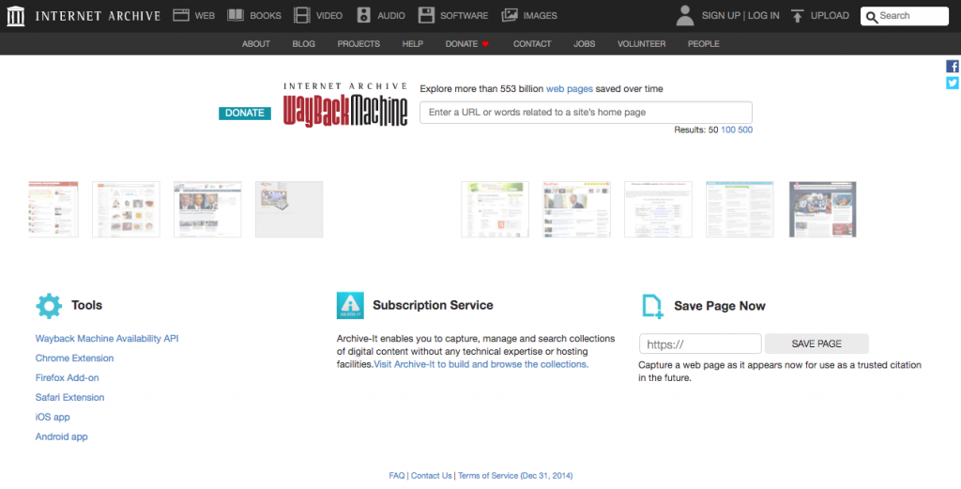
Task: Click the Save Page Now document icon
Action: tap(653, 306)
